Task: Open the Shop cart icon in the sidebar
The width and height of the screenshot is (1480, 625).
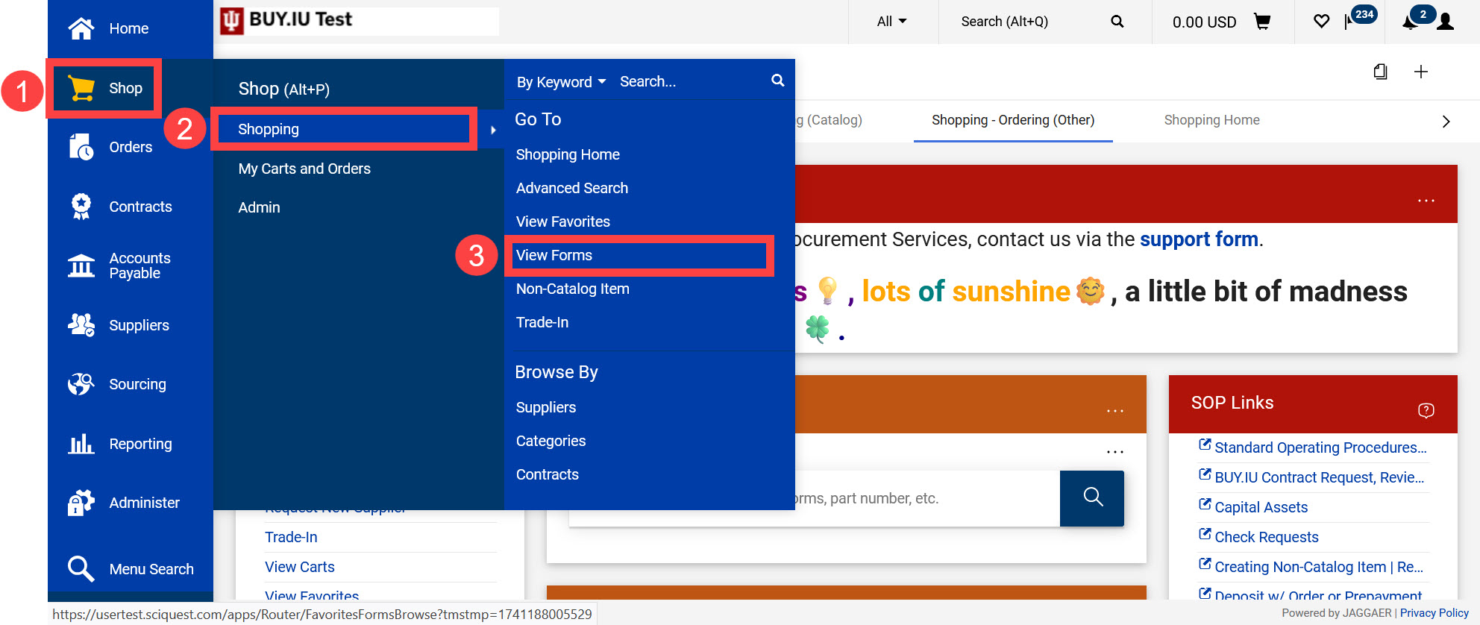Action: click(x=81, y=88)
